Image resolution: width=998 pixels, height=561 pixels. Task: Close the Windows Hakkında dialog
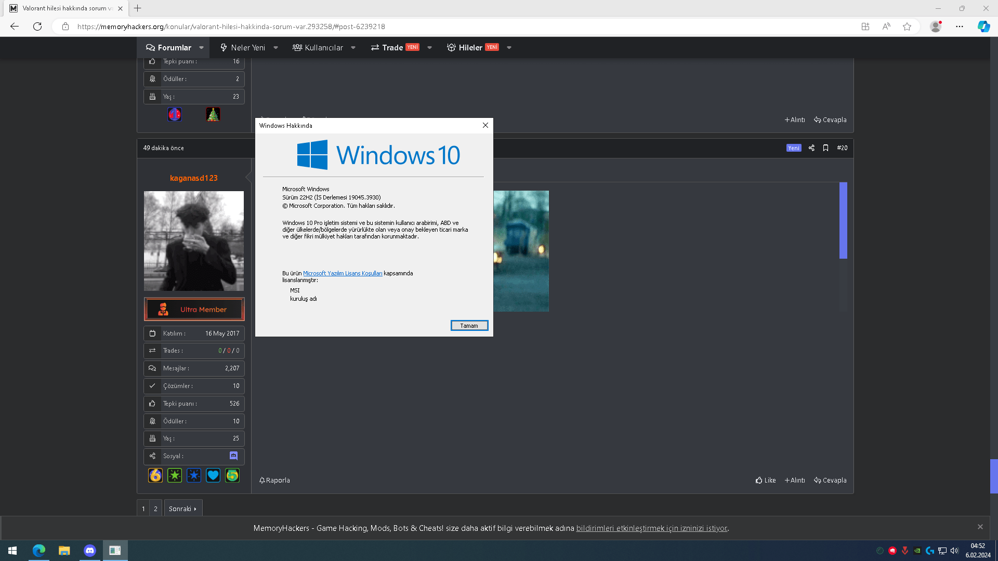[485, 125]
